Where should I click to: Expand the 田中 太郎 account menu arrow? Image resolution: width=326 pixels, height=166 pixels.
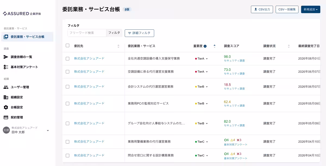(48, 130)
